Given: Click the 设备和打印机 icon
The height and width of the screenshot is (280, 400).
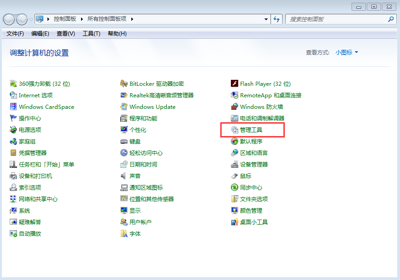Looking at the screenshot, I should [x=13, y=176].
